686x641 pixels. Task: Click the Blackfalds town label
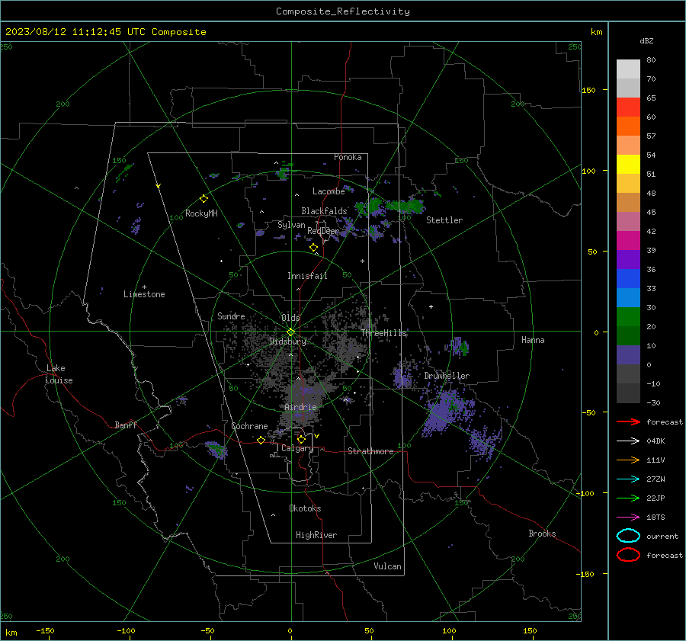pos(324,211)
